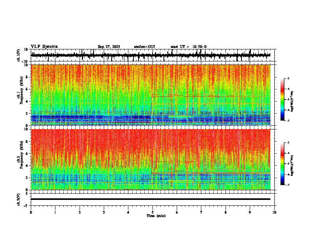Screen dimensions: 309x238
Task: Click the '-7' label on ch.1 color bar
Action: [x=288, y=121]
